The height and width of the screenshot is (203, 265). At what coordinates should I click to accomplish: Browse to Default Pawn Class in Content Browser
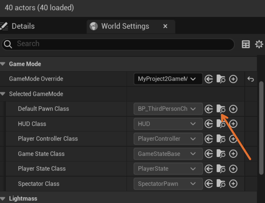coord(221,109)
